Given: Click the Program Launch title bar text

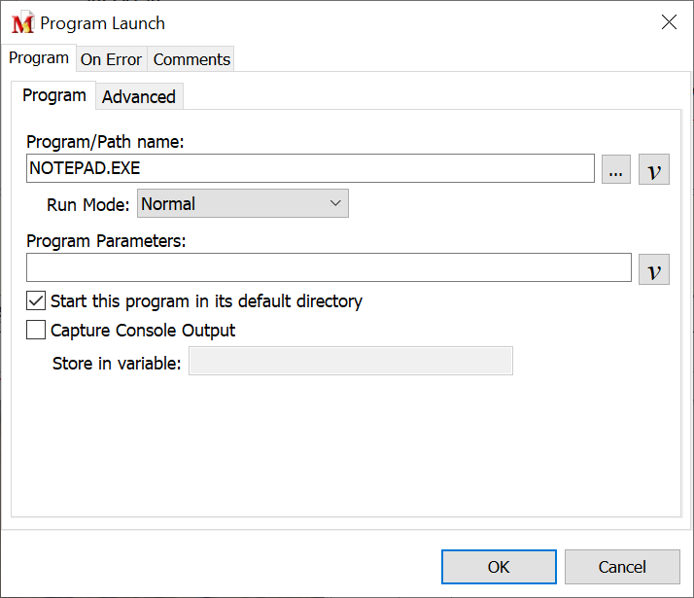Looking at the screenshot, I should click(x=102, y=23).
